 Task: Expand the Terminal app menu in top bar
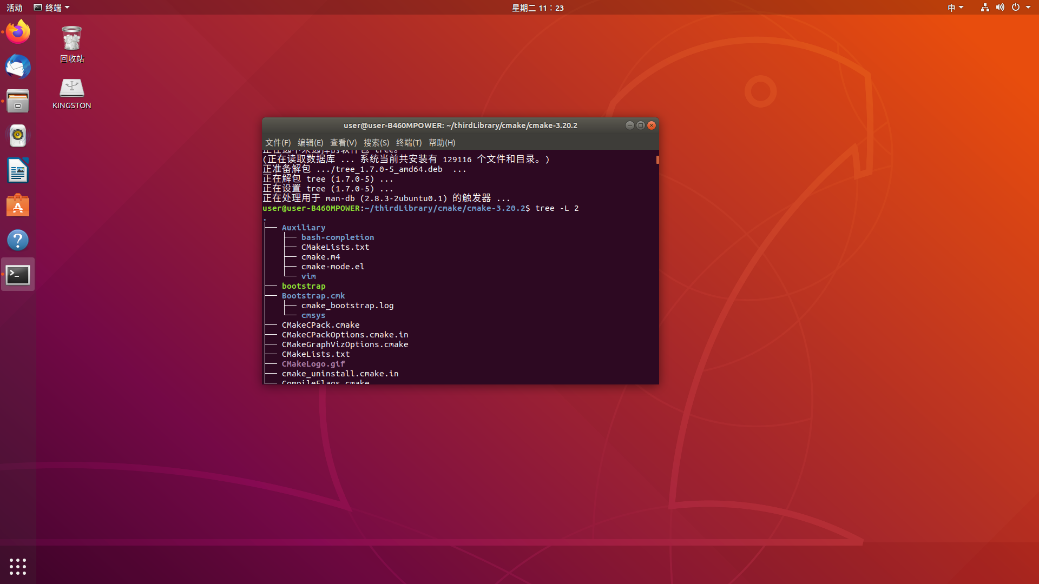coord(52,8)
